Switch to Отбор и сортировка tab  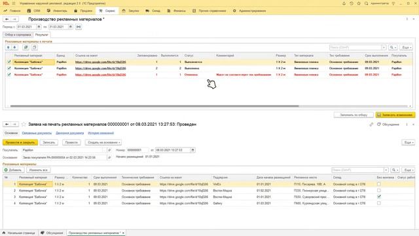18,35
